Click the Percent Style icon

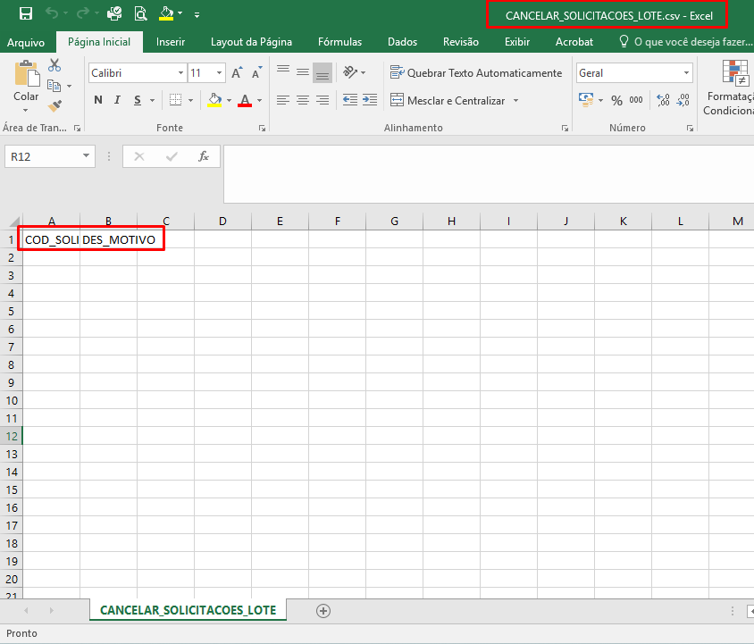(x=616, y=100)
